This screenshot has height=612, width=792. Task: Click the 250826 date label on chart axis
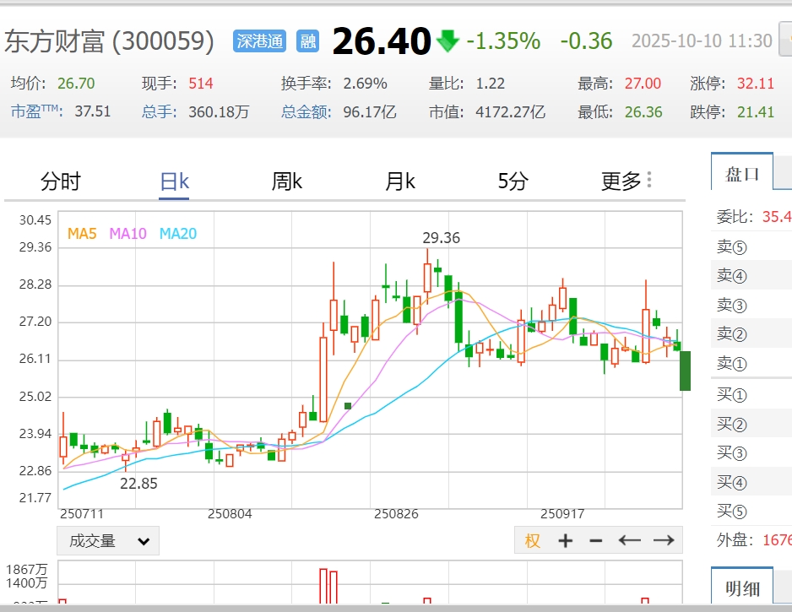(x=396, y=514)
